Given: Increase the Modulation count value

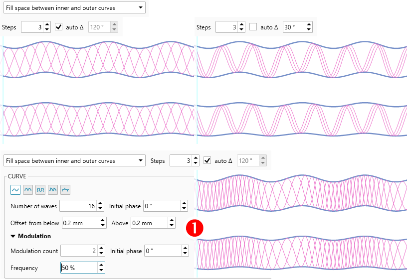Looking at the screenshot, I should [x=101, y=249].
